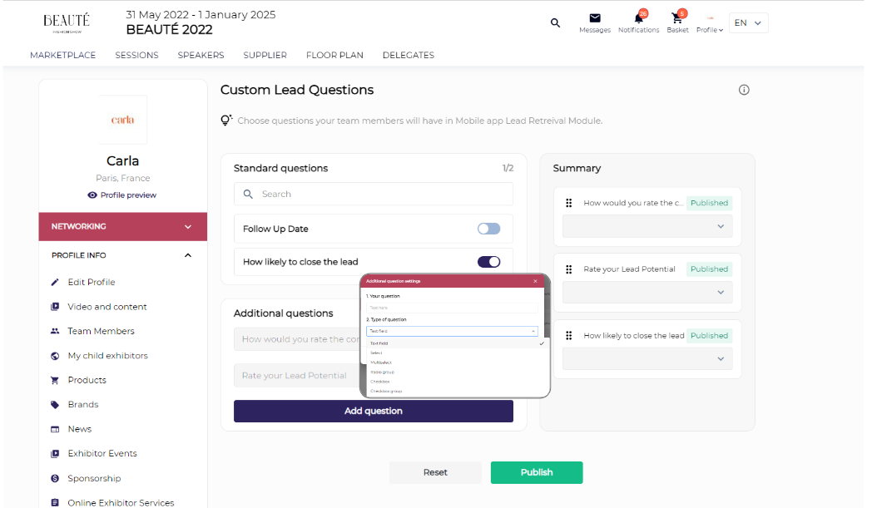Screen dimensions: 872x508
Task: Open the search magnifier icon in header
Action: pos(556,23)
